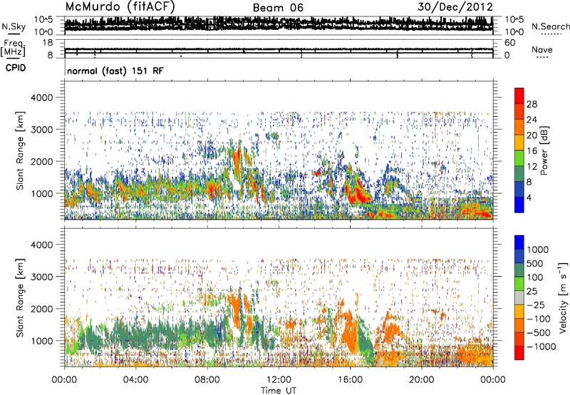Click the gray segment of velocity colorbar
The height and width of the screenshot is (395, 570).
[519, 298]
